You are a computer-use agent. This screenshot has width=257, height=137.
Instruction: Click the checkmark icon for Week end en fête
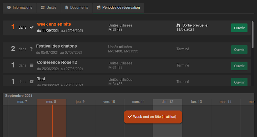click(x=32, y=27)
